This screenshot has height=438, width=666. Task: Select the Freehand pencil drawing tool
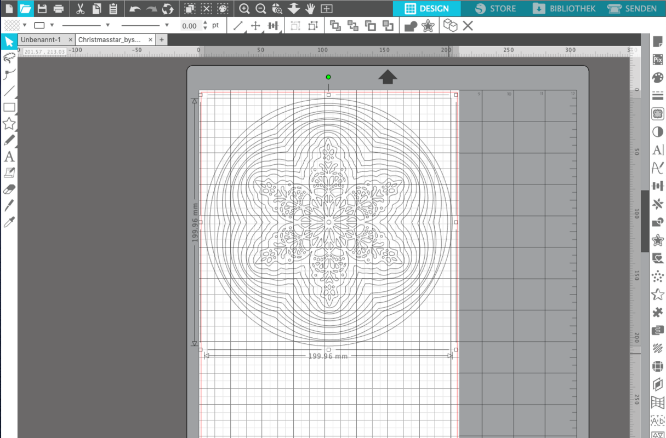pos(9,140)
